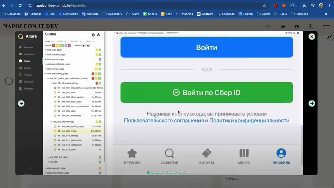The image size is (334, 188).
Task: Toggle the flaky marks filter
Action: tap(83, 46)
